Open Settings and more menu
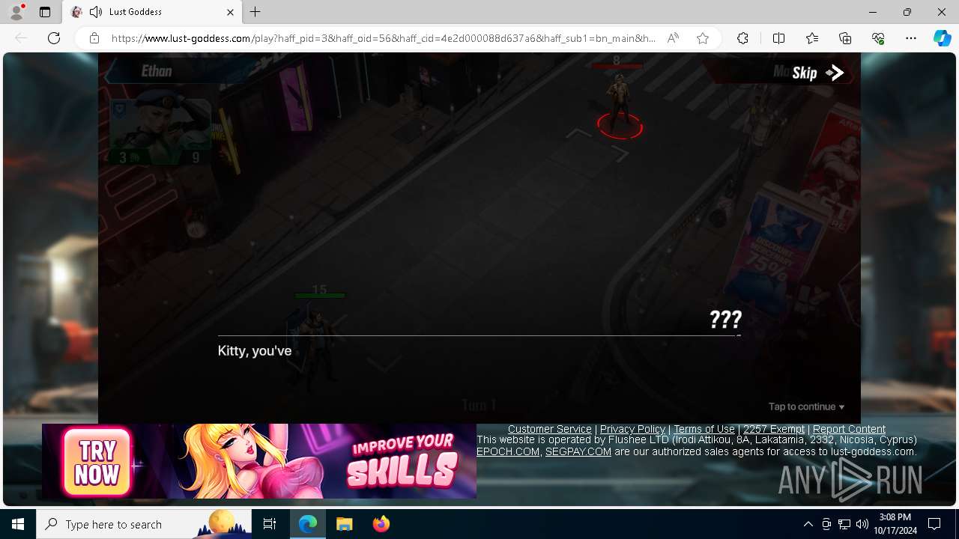959x539 pixels. click(x=911, y=38)
